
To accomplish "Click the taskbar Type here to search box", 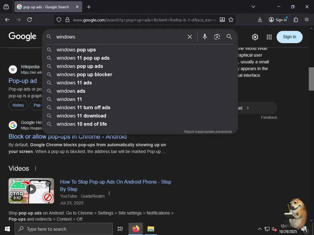I will coord(64,229).
